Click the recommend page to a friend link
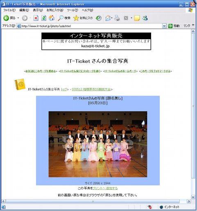 click(41, 71)
